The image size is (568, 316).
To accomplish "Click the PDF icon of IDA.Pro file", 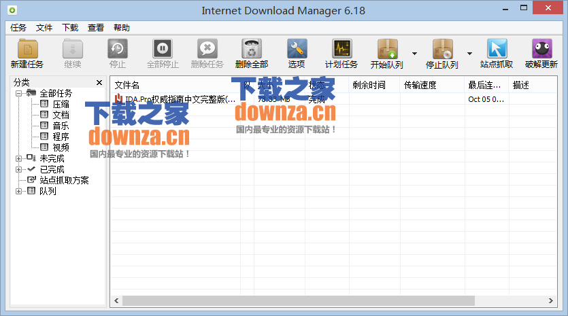I will 118,99.
